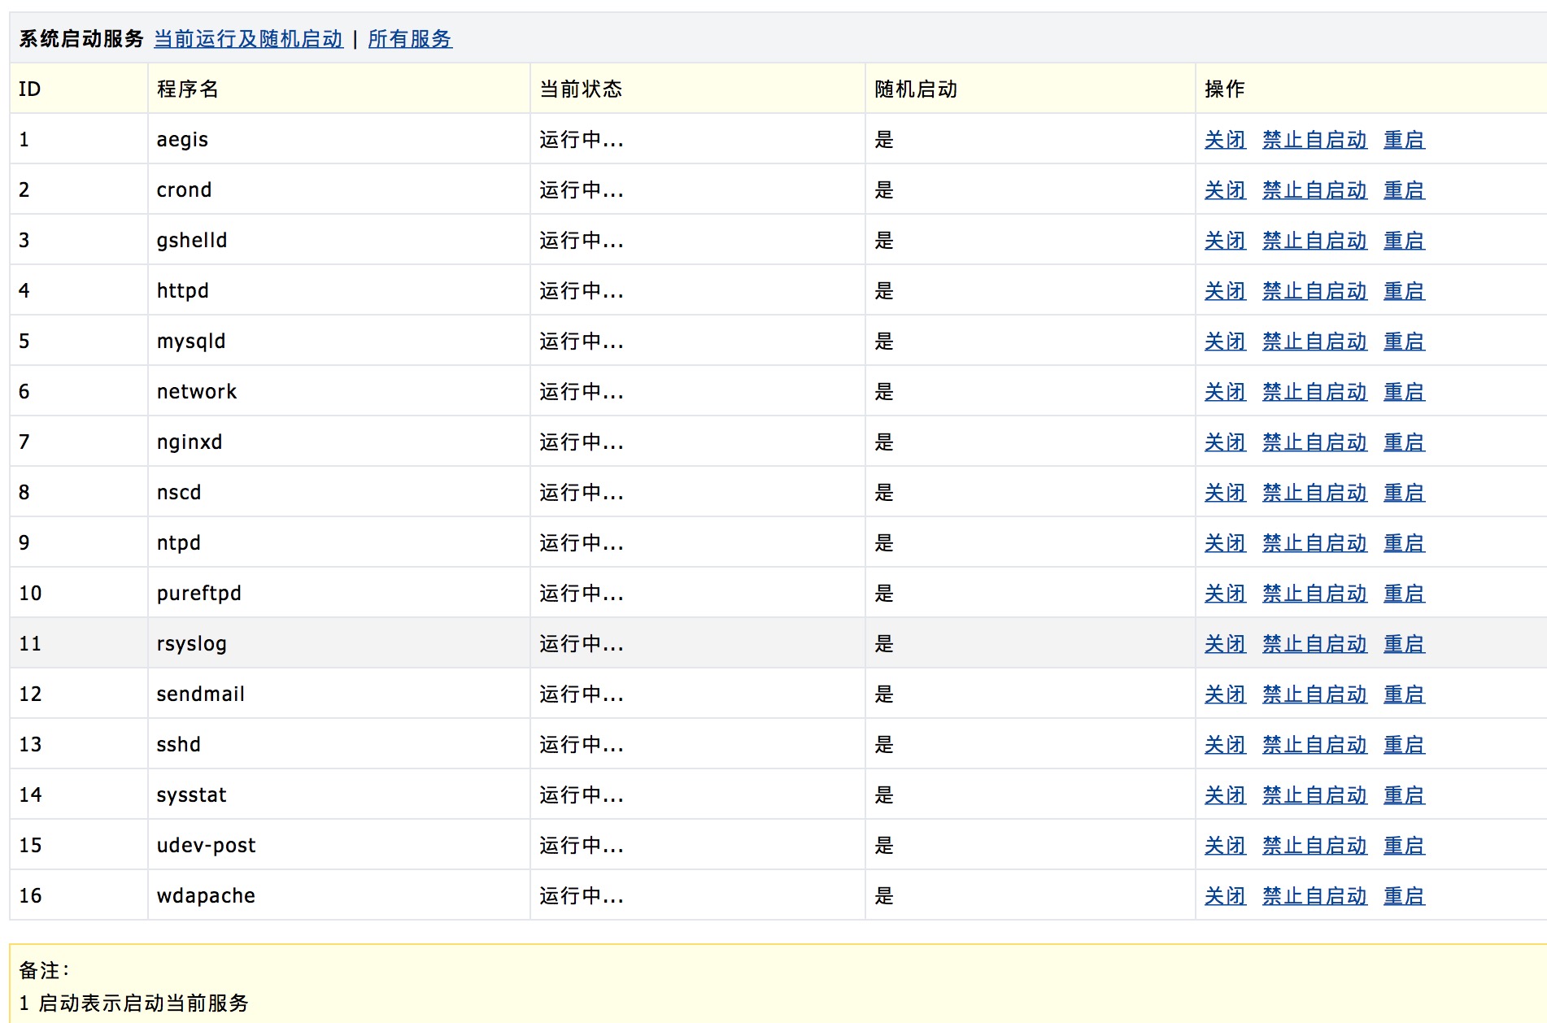Disable autostart for pureftpd
Screen dimensions: 1547x1023
point(1314,594)
